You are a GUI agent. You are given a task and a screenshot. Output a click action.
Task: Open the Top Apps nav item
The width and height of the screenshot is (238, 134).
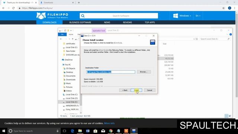(x=149, y=22)
